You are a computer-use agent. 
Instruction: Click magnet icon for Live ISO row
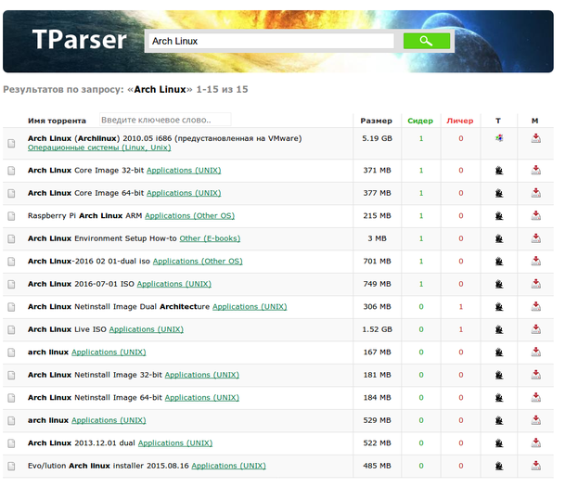click(x=536, y=329)
